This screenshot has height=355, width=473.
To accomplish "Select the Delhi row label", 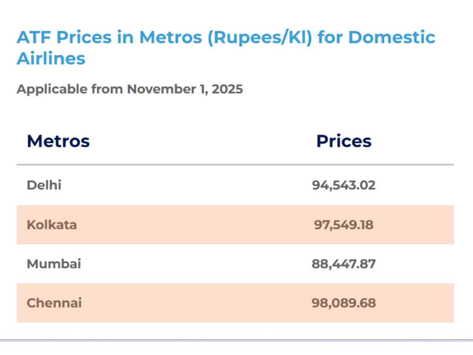I will tap(44, 185).
